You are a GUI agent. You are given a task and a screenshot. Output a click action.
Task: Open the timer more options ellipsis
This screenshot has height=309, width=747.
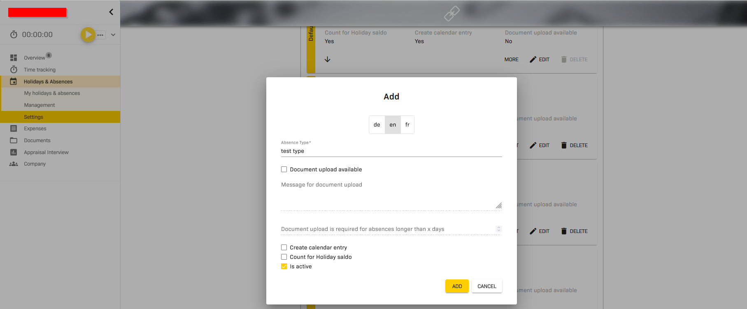coord(100,35)
